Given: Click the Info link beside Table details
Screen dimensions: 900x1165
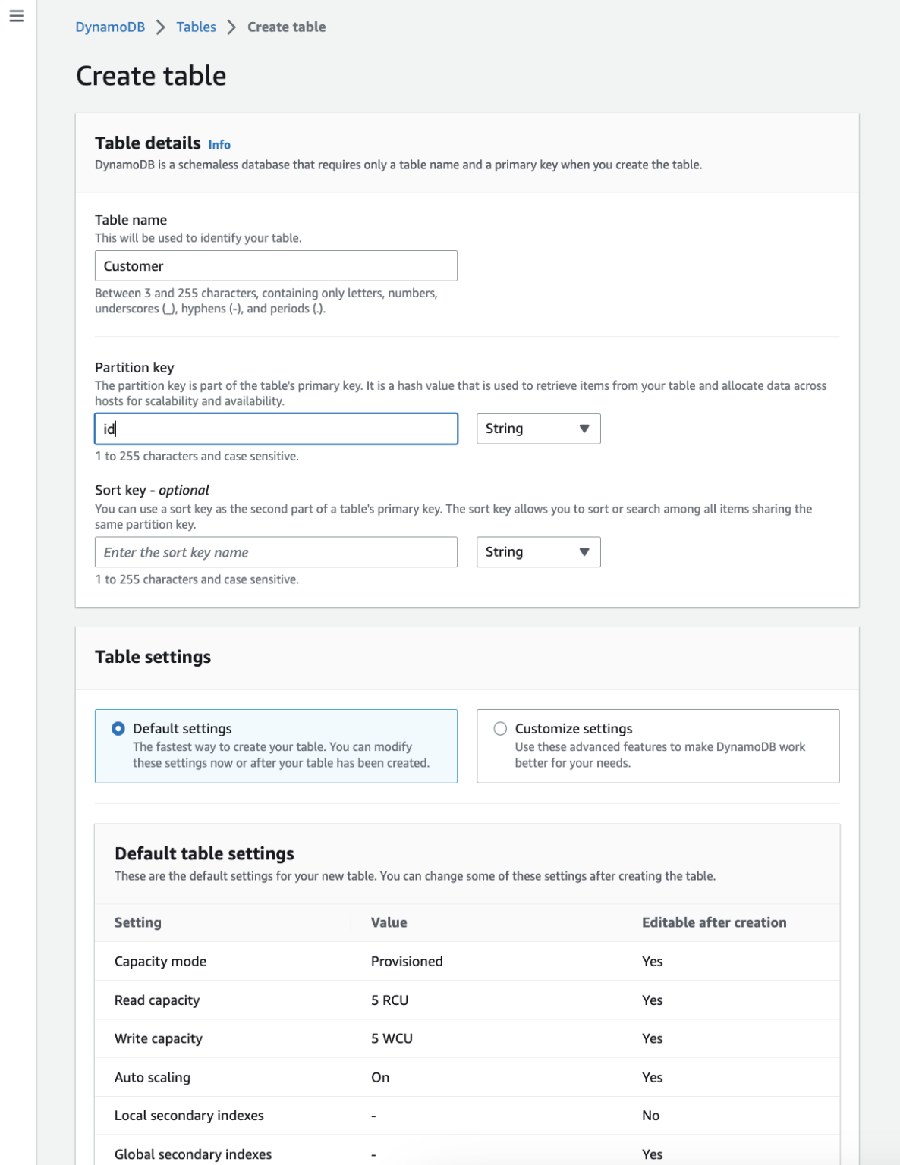Looking at the screenshot, I should click(x=220, y=144).
